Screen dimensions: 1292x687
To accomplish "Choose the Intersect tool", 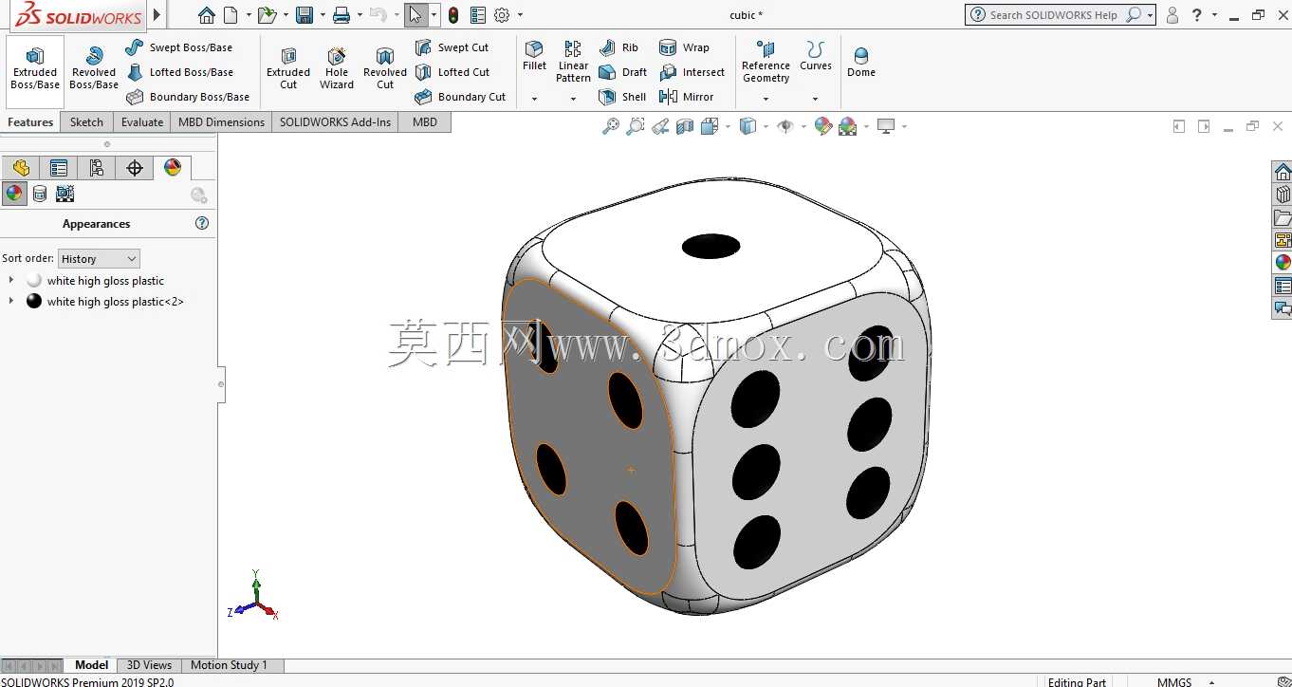I will point(692,72).
